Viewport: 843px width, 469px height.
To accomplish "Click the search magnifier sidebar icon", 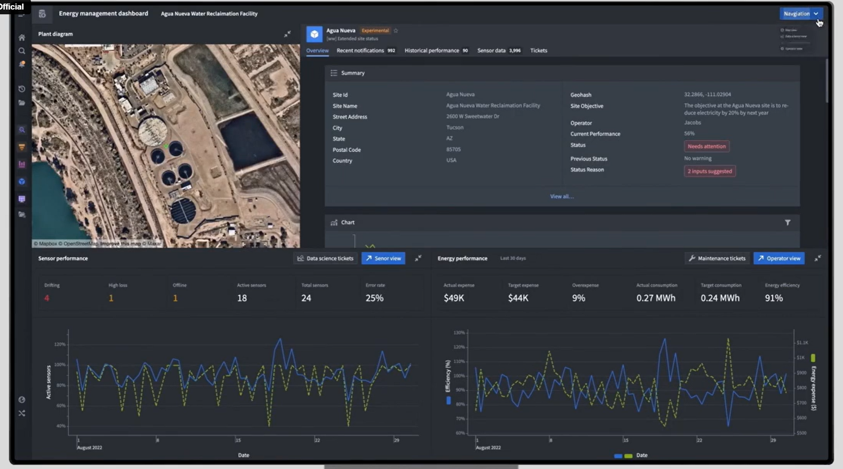I will point(22,51).
